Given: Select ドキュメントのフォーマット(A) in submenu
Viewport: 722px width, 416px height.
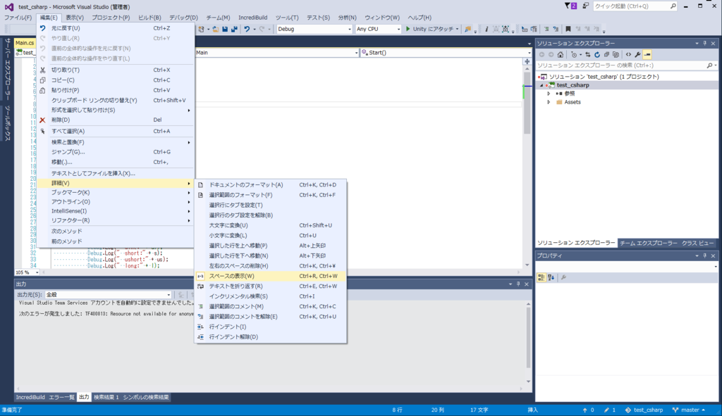Looking at the screenshot, I should (x=271, y=185).
